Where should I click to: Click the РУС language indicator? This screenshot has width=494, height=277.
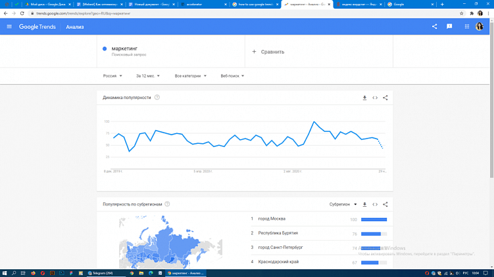tap(466, 273)
